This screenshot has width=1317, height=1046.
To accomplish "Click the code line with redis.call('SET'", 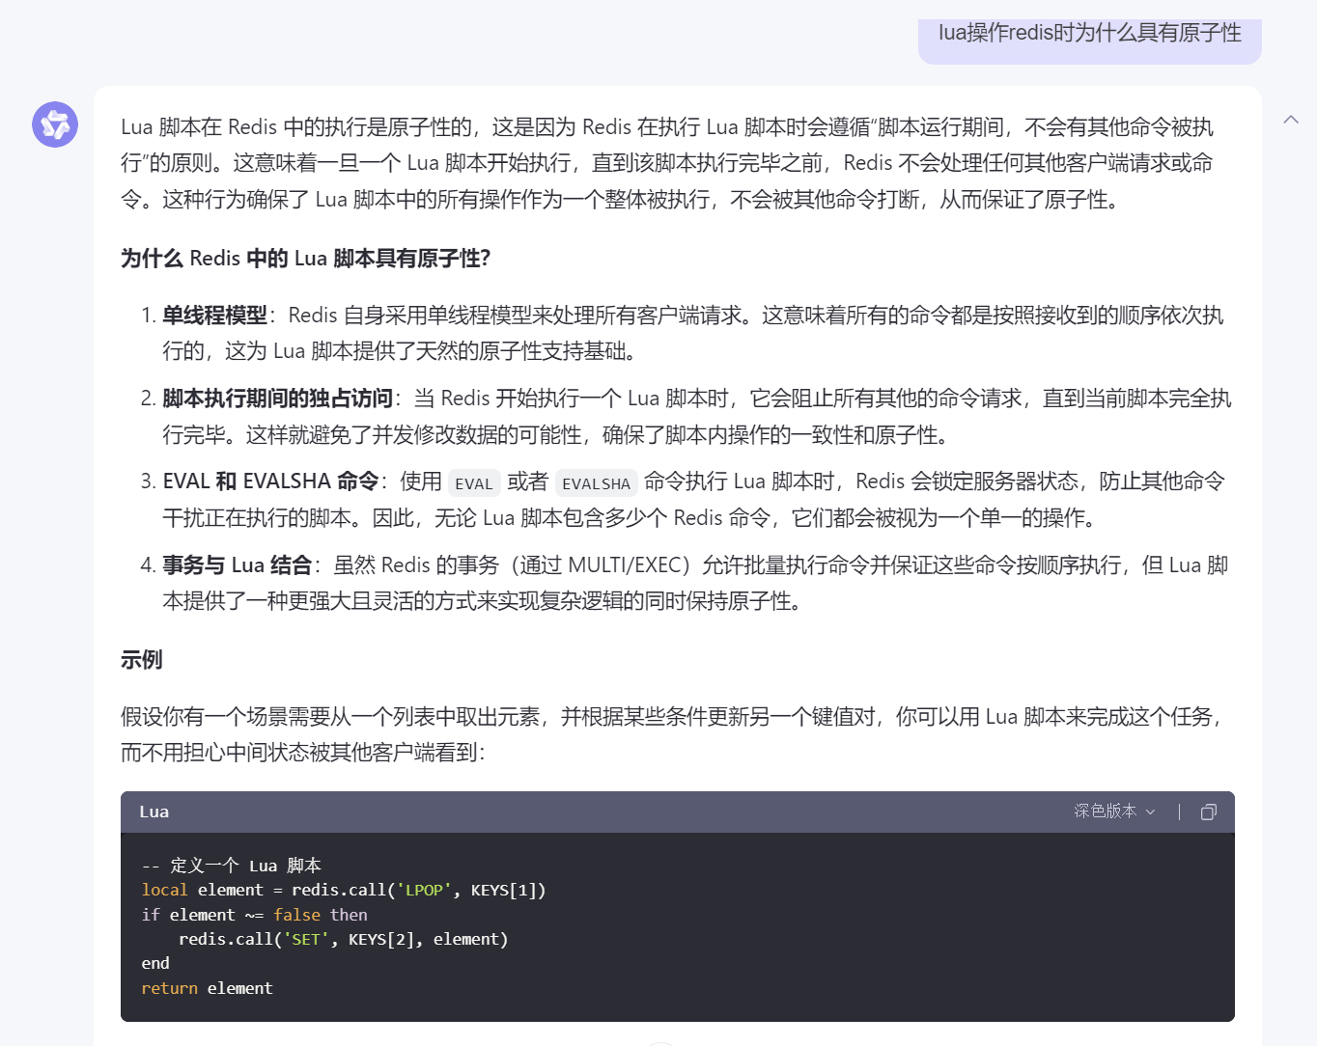I will (x=343, y=939).
